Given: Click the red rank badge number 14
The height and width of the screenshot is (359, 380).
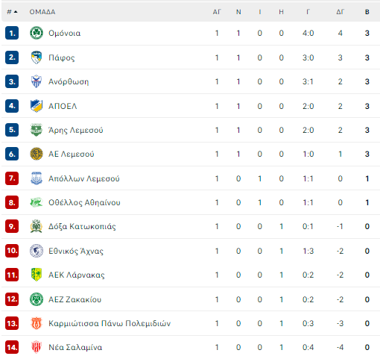Looking at the screenshot, I should click(x=12, y=347).
